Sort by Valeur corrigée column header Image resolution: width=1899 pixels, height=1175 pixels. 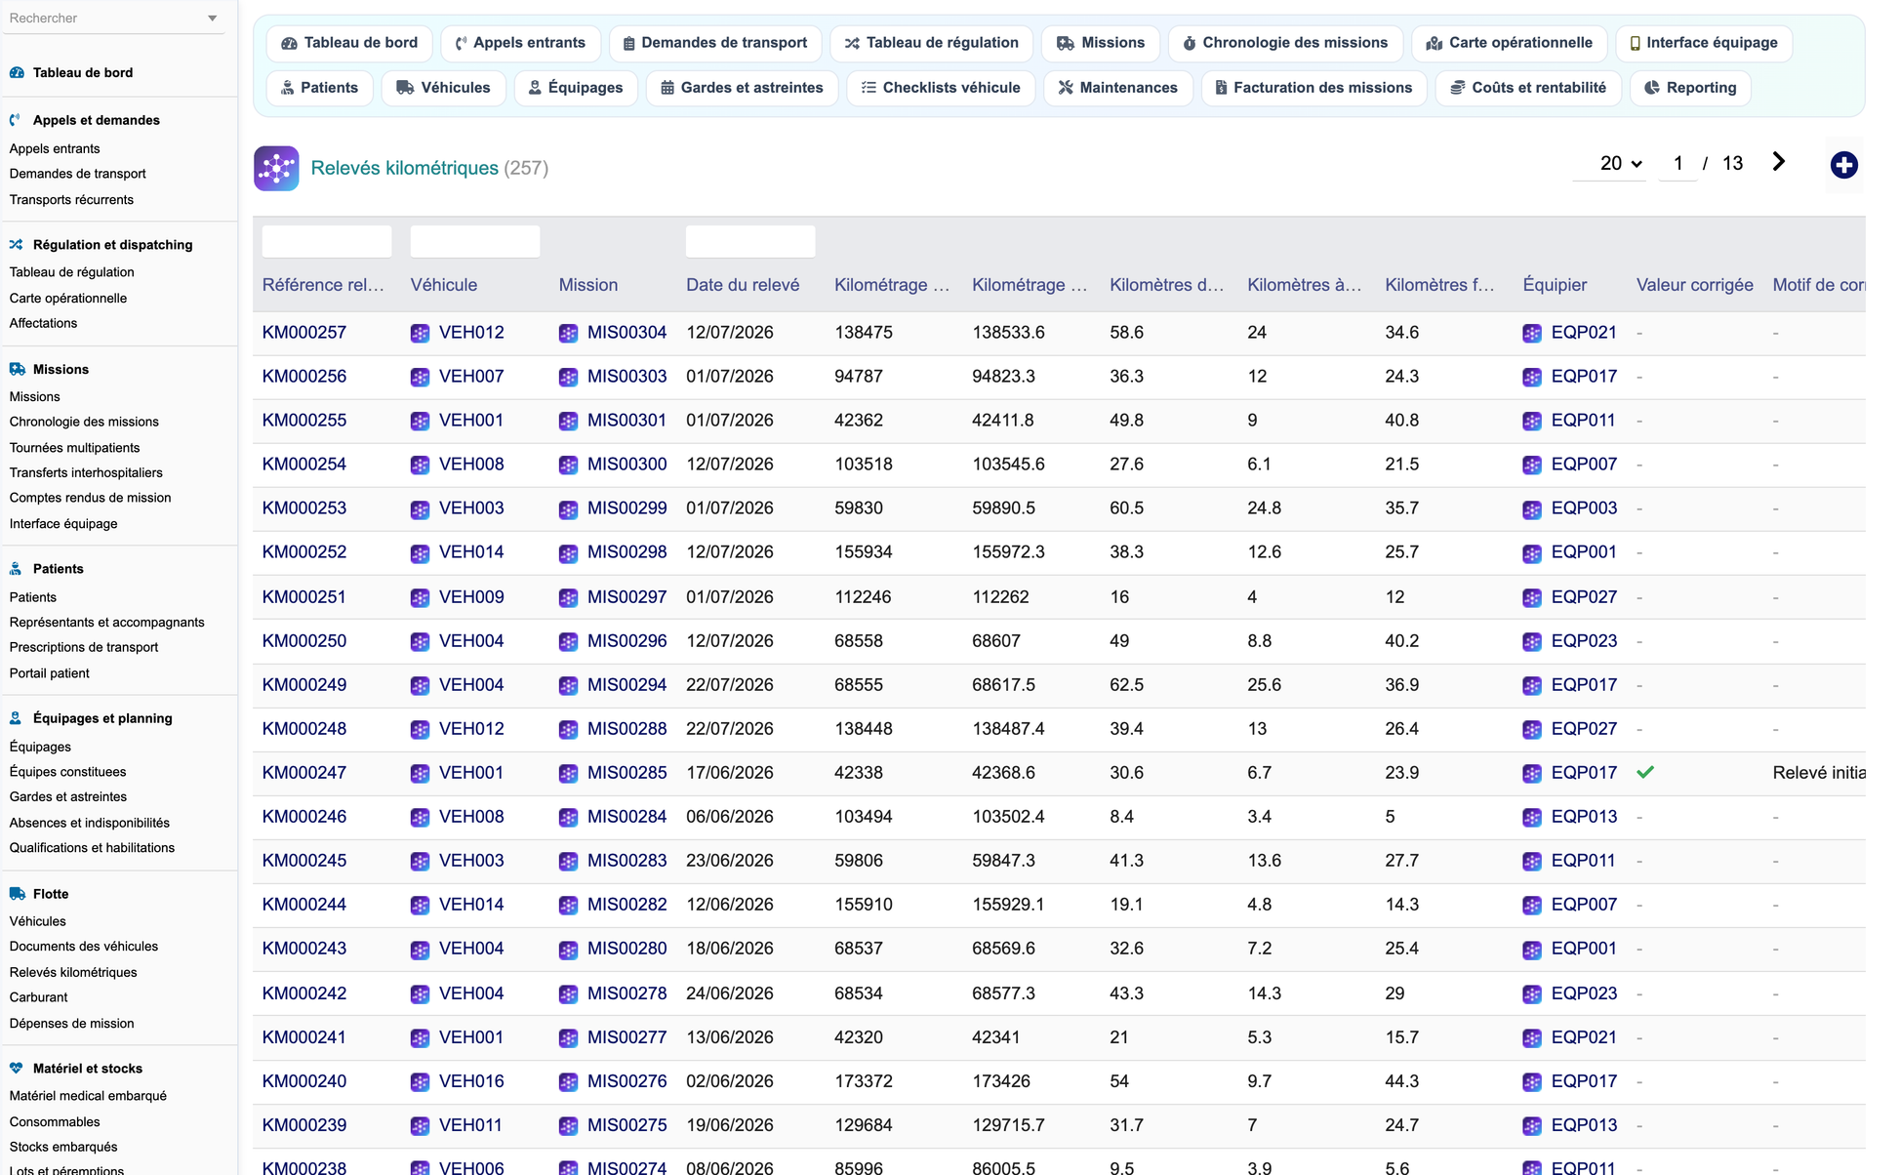(1695, 285)
